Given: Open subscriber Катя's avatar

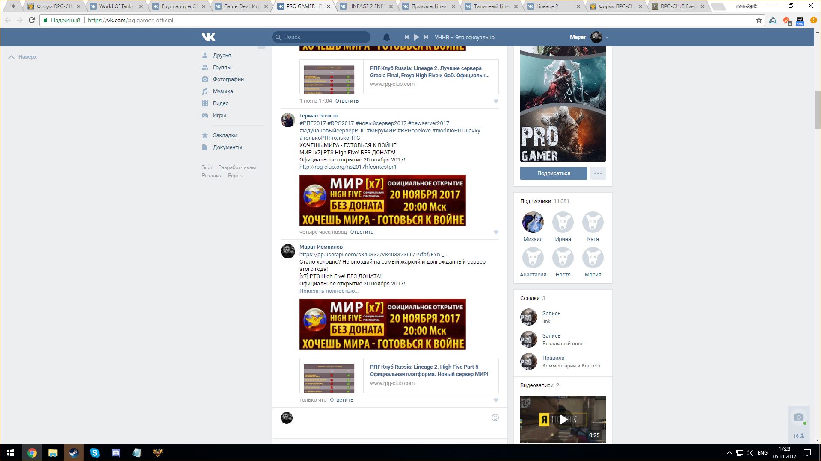Looking at the screenshot, I should point(593,222).
